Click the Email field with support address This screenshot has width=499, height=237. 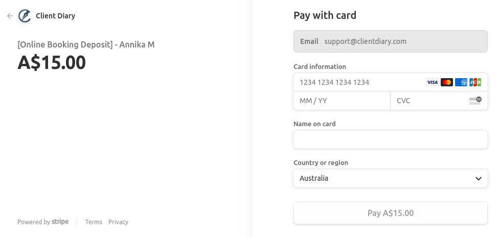click(390, 41)
